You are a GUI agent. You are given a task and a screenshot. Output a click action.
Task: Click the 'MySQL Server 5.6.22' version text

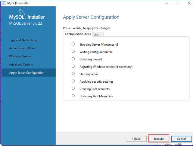[x=26, y=23]
